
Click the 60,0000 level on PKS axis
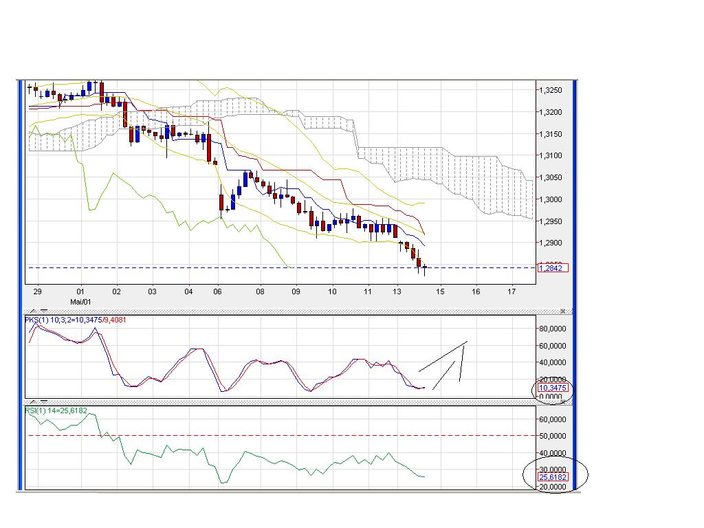(x=552, y=346)
